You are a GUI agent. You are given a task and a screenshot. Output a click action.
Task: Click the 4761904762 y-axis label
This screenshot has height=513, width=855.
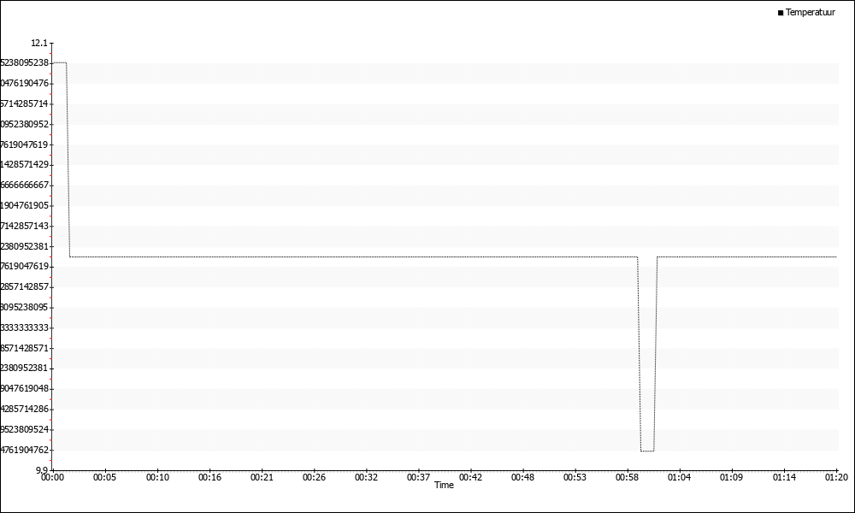coord(25,450)
